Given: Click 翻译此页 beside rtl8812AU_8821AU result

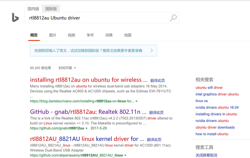Looking at the screenshot, I should [x=154, y=140].
